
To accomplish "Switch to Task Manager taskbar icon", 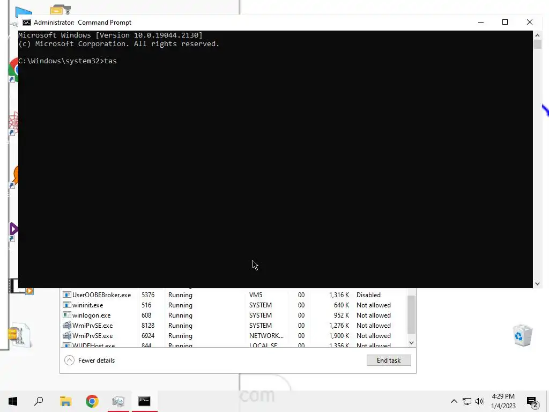I will point(118,401).
